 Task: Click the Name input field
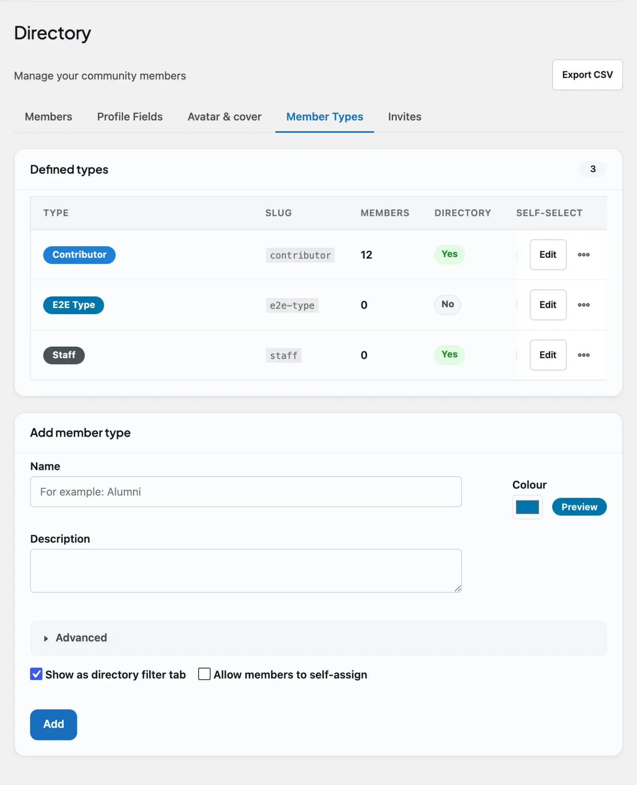[x=246, y=492]
